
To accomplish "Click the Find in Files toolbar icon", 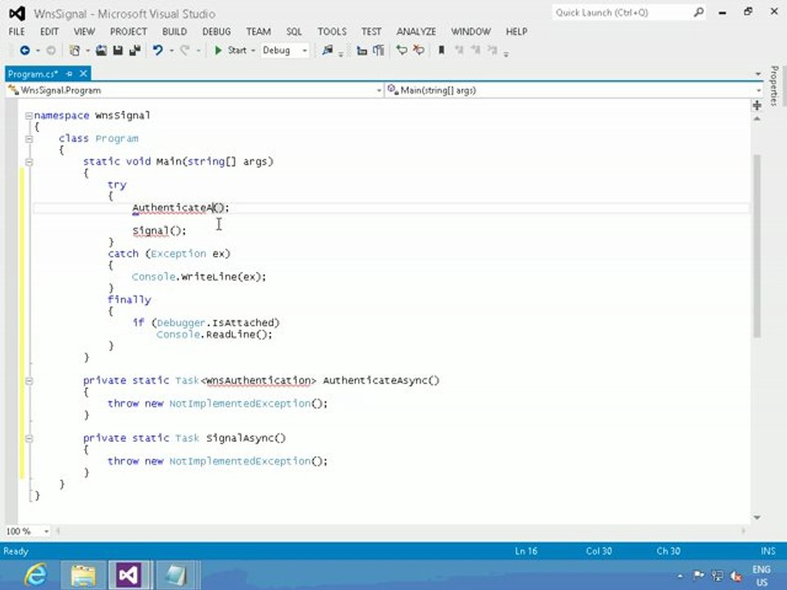I will [328, 50].
